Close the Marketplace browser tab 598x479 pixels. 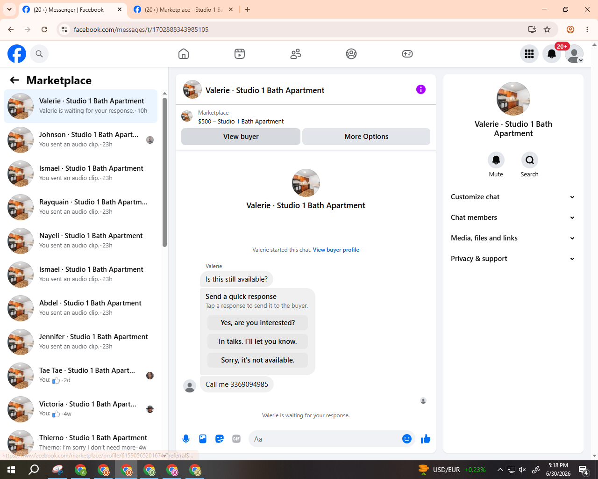point(231,9)
